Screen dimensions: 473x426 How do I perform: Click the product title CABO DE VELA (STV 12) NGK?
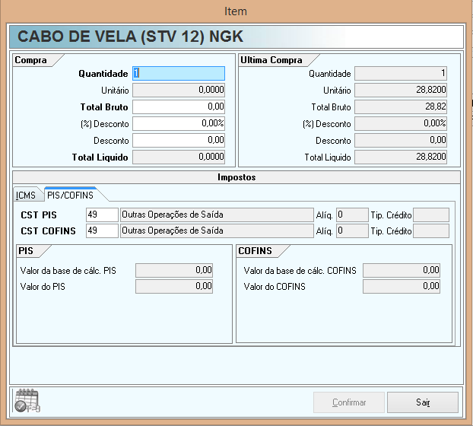coord(130,37)
